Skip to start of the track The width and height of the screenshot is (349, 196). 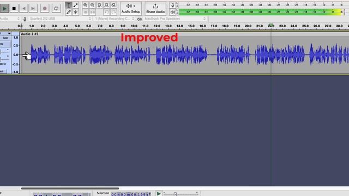(x=23, y=9)
